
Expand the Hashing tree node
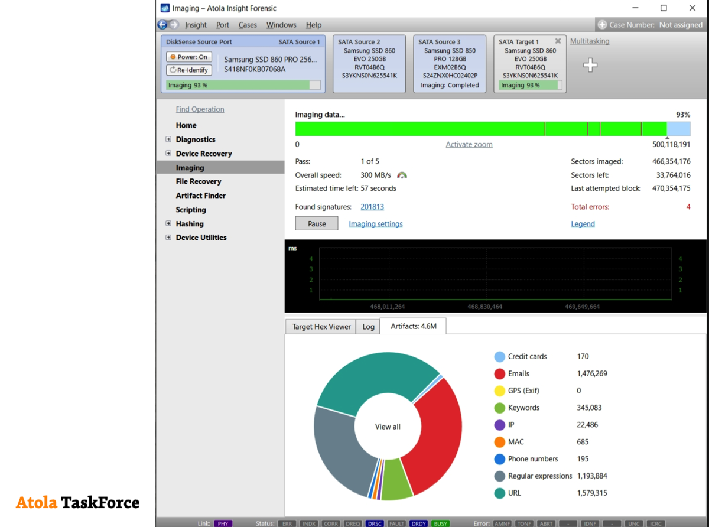coord(168,224)
